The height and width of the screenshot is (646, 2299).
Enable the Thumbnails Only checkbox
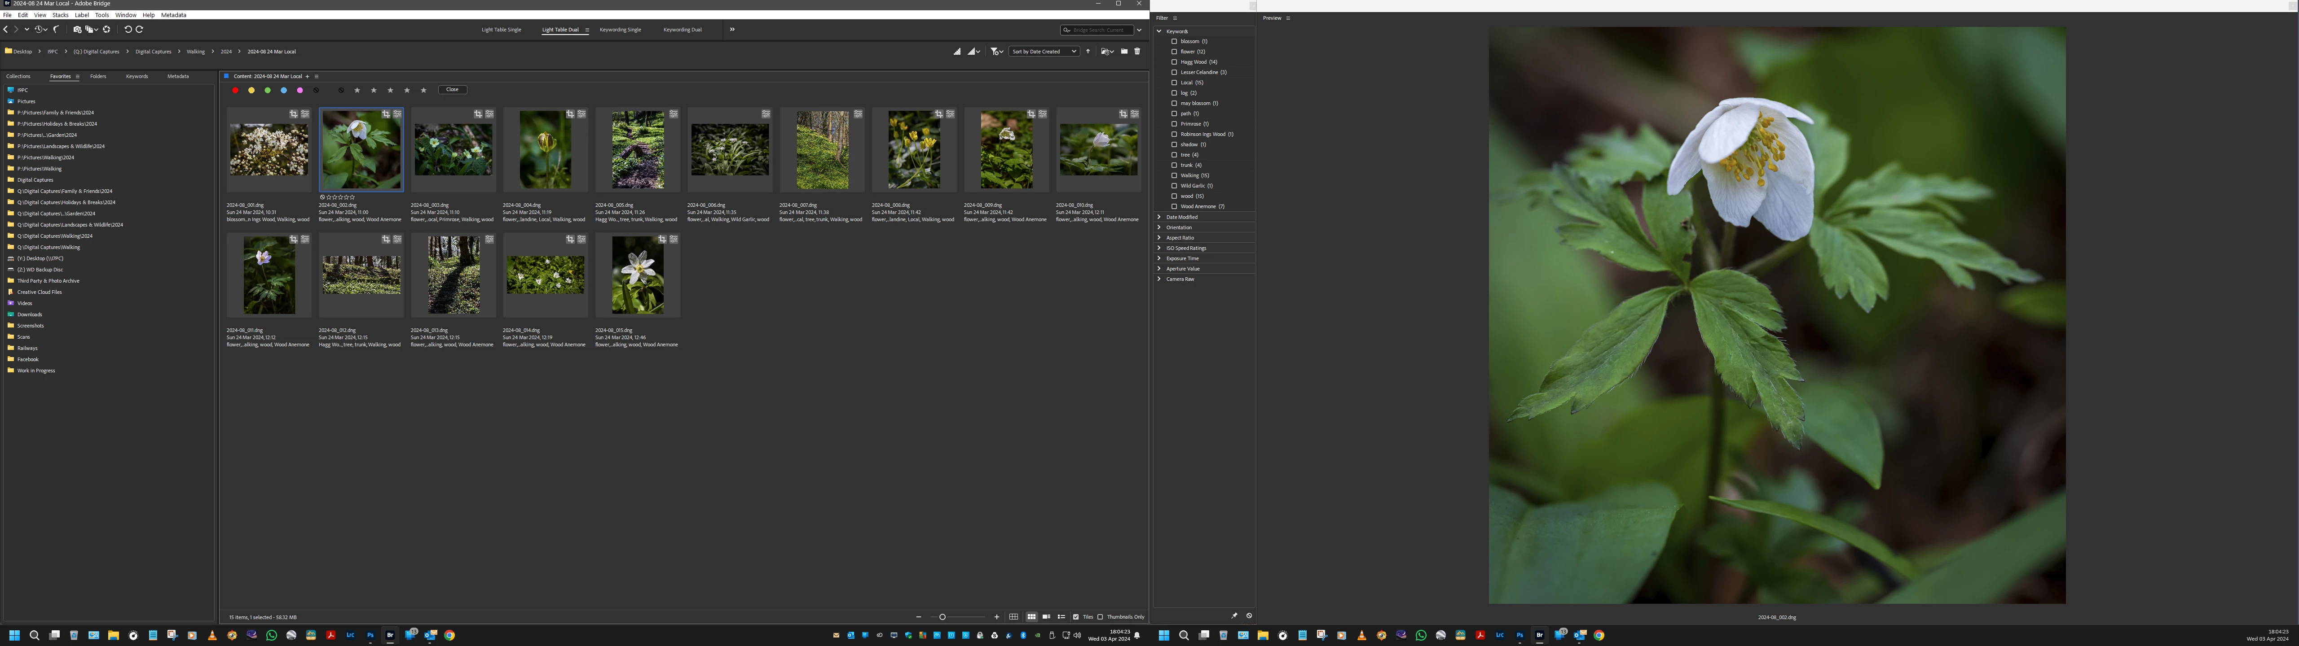[x=1101, y=616]
